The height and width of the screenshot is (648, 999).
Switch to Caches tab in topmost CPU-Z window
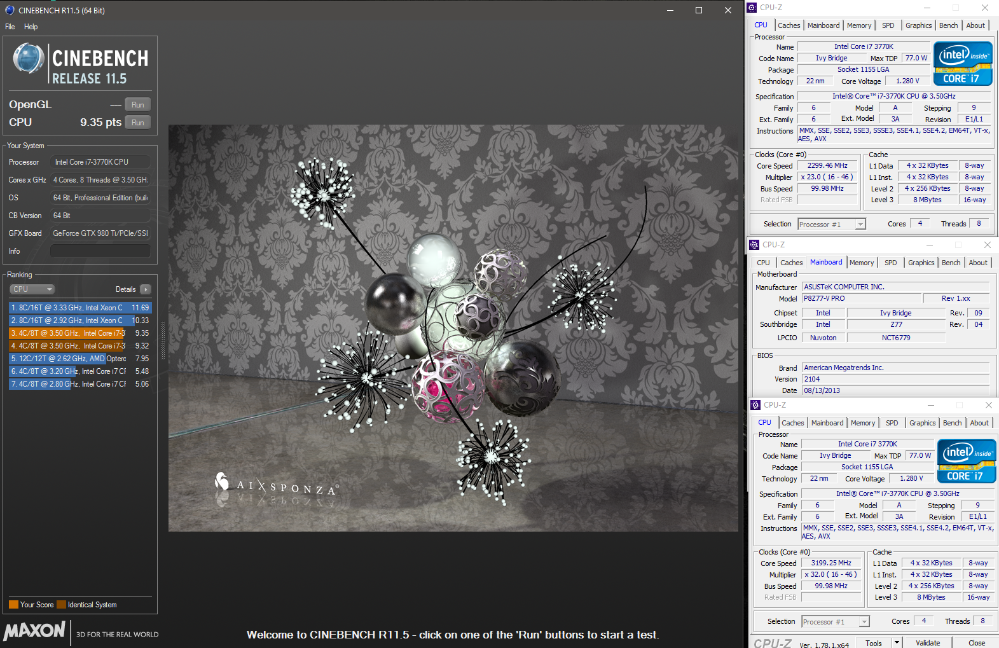click(789, 25)
